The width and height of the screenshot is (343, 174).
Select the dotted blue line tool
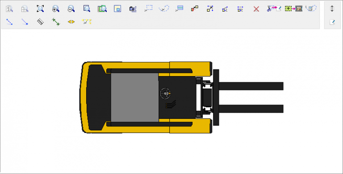pos(25,22)
